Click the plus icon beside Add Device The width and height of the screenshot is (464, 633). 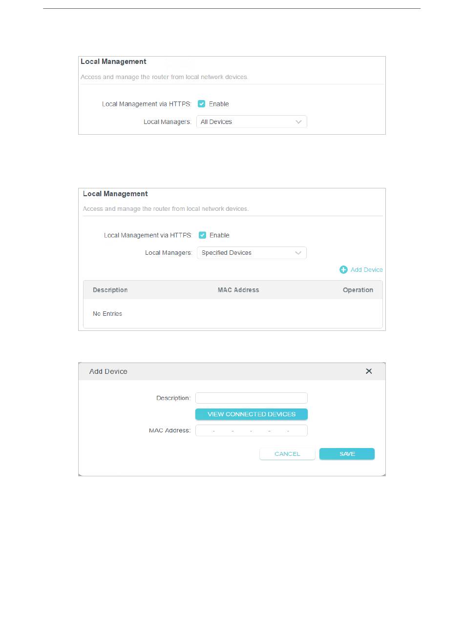343,270
